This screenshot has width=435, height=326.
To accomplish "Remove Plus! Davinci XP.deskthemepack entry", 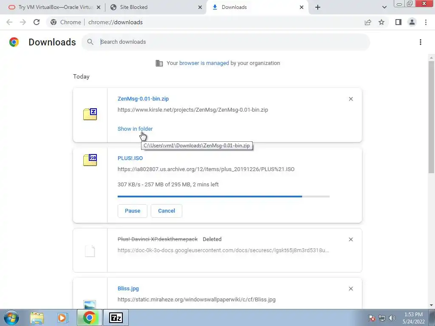I will (x=350, y=239).
